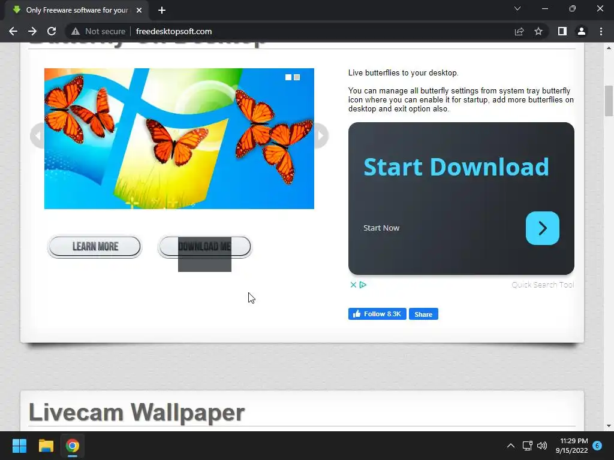Open the browser side panel icon
The image size is (614, 460).
[562, 31]
